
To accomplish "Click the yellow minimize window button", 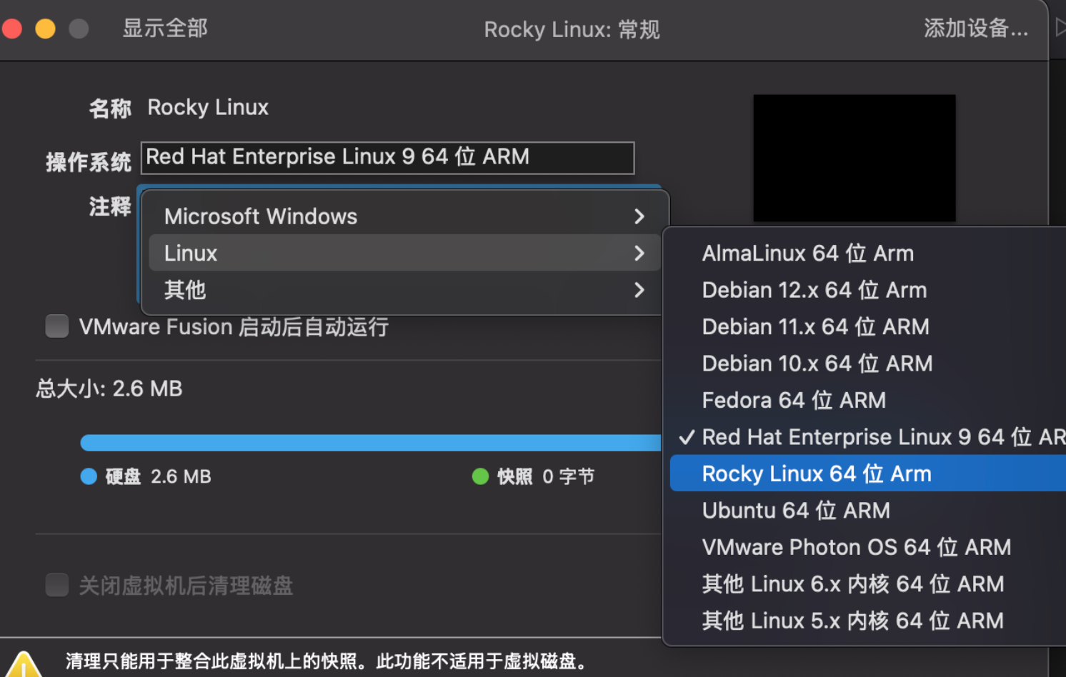I will pyautogui.click(x=45, y=29).
